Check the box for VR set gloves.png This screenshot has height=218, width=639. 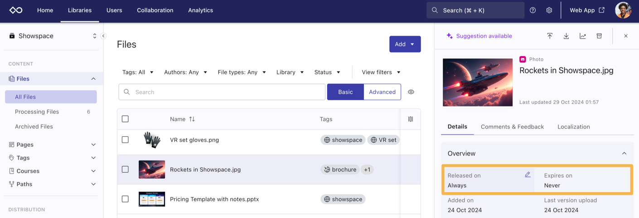(x=125, y=140)
